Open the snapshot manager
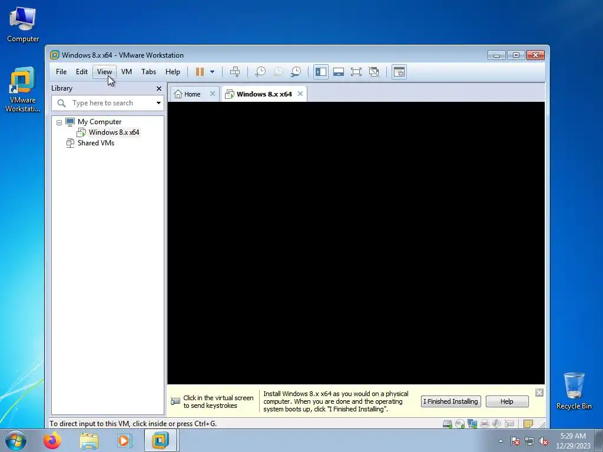This screenshot has height=452, width=603. (296, 72)
